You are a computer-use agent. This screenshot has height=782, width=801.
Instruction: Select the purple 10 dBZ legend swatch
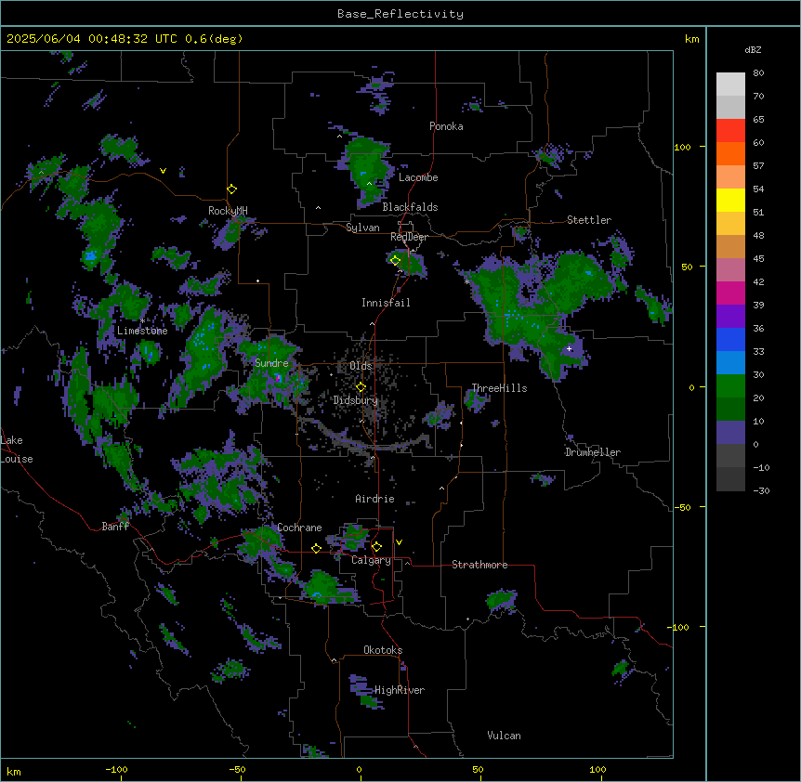coord(730,433)
